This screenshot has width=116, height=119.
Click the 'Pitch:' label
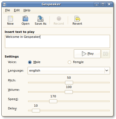point(12,80)
